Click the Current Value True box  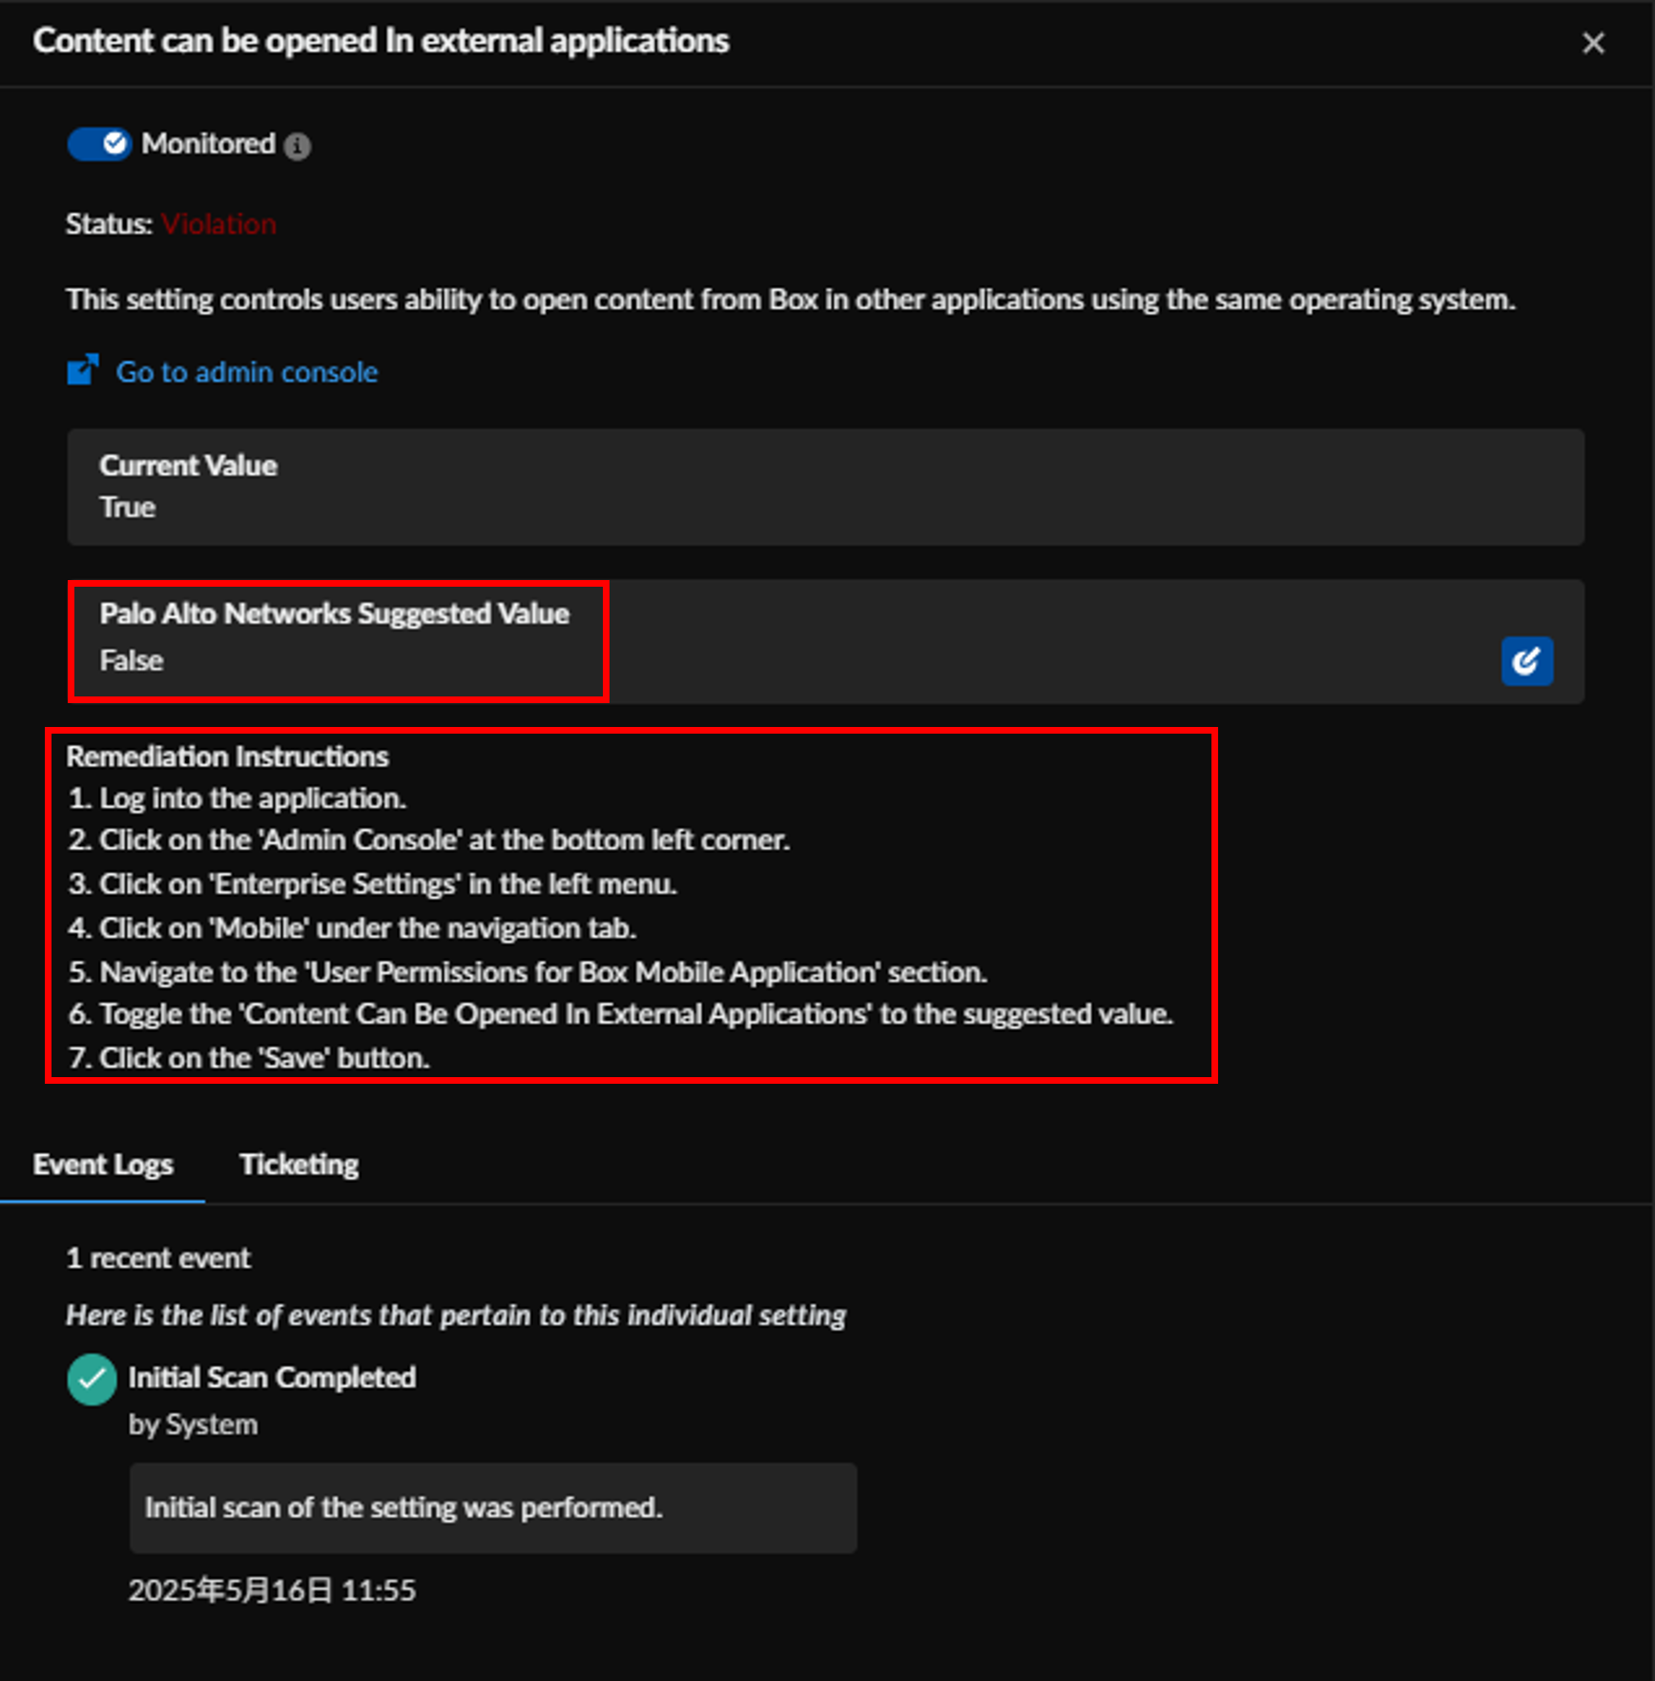pos(825,487)
